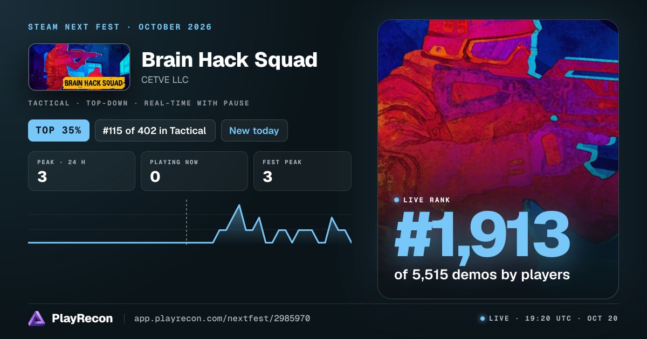Click the Peak 24 H stat card
The width and height of the screenshot is (647, 339).
point(81,171)
